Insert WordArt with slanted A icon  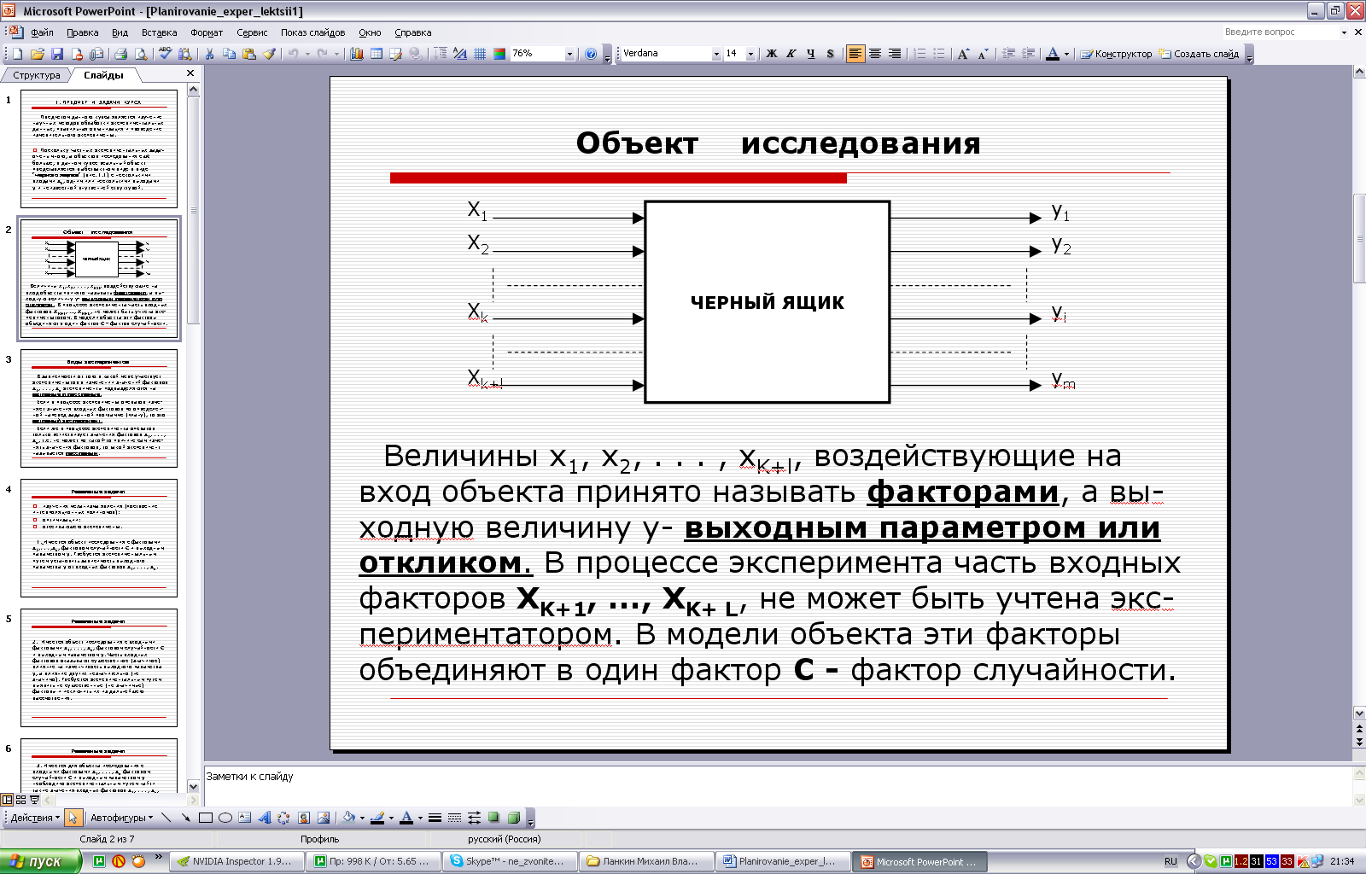(x=265, y=818)
